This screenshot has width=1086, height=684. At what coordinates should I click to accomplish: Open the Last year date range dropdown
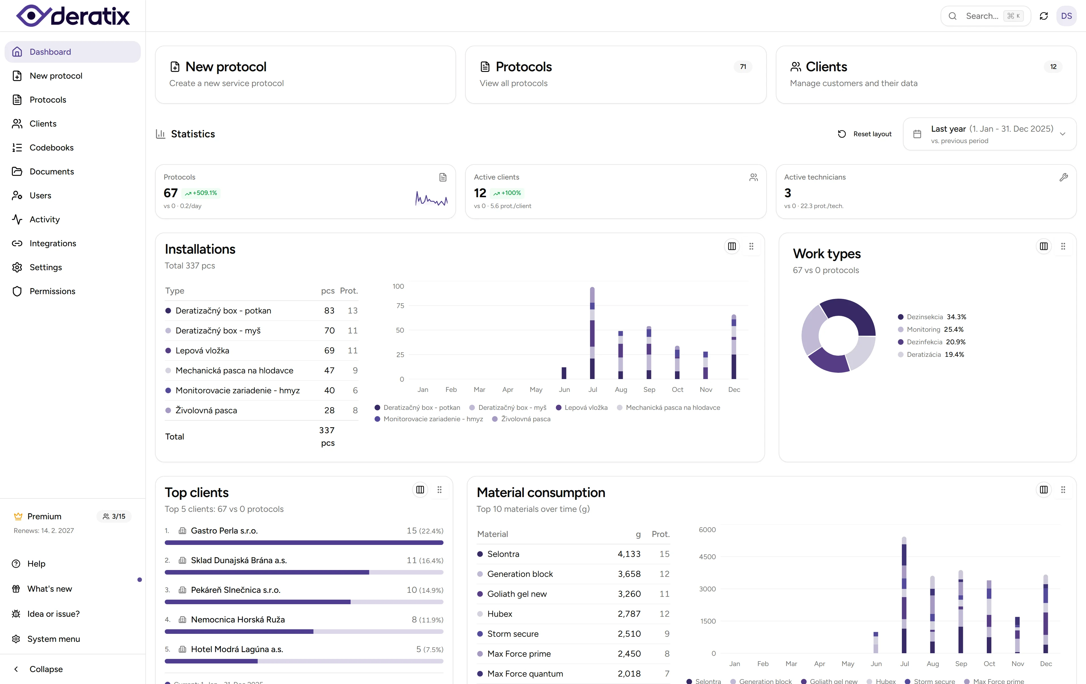coord(989,134)
